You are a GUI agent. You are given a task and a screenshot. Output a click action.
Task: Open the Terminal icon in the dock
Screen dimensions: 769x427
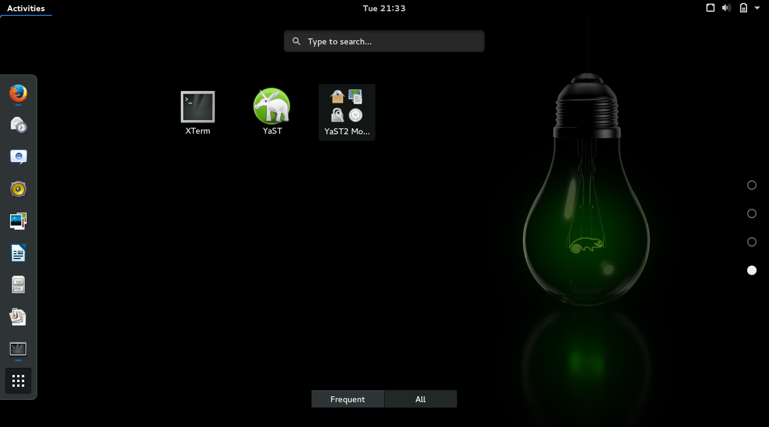[x=18, y=349]
